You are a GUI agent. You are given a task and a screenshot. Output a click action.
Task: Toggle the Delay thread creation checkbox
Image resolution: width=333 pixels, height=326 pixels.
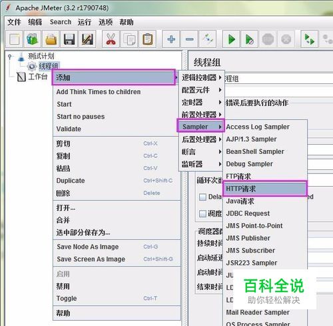coord(202,197)
